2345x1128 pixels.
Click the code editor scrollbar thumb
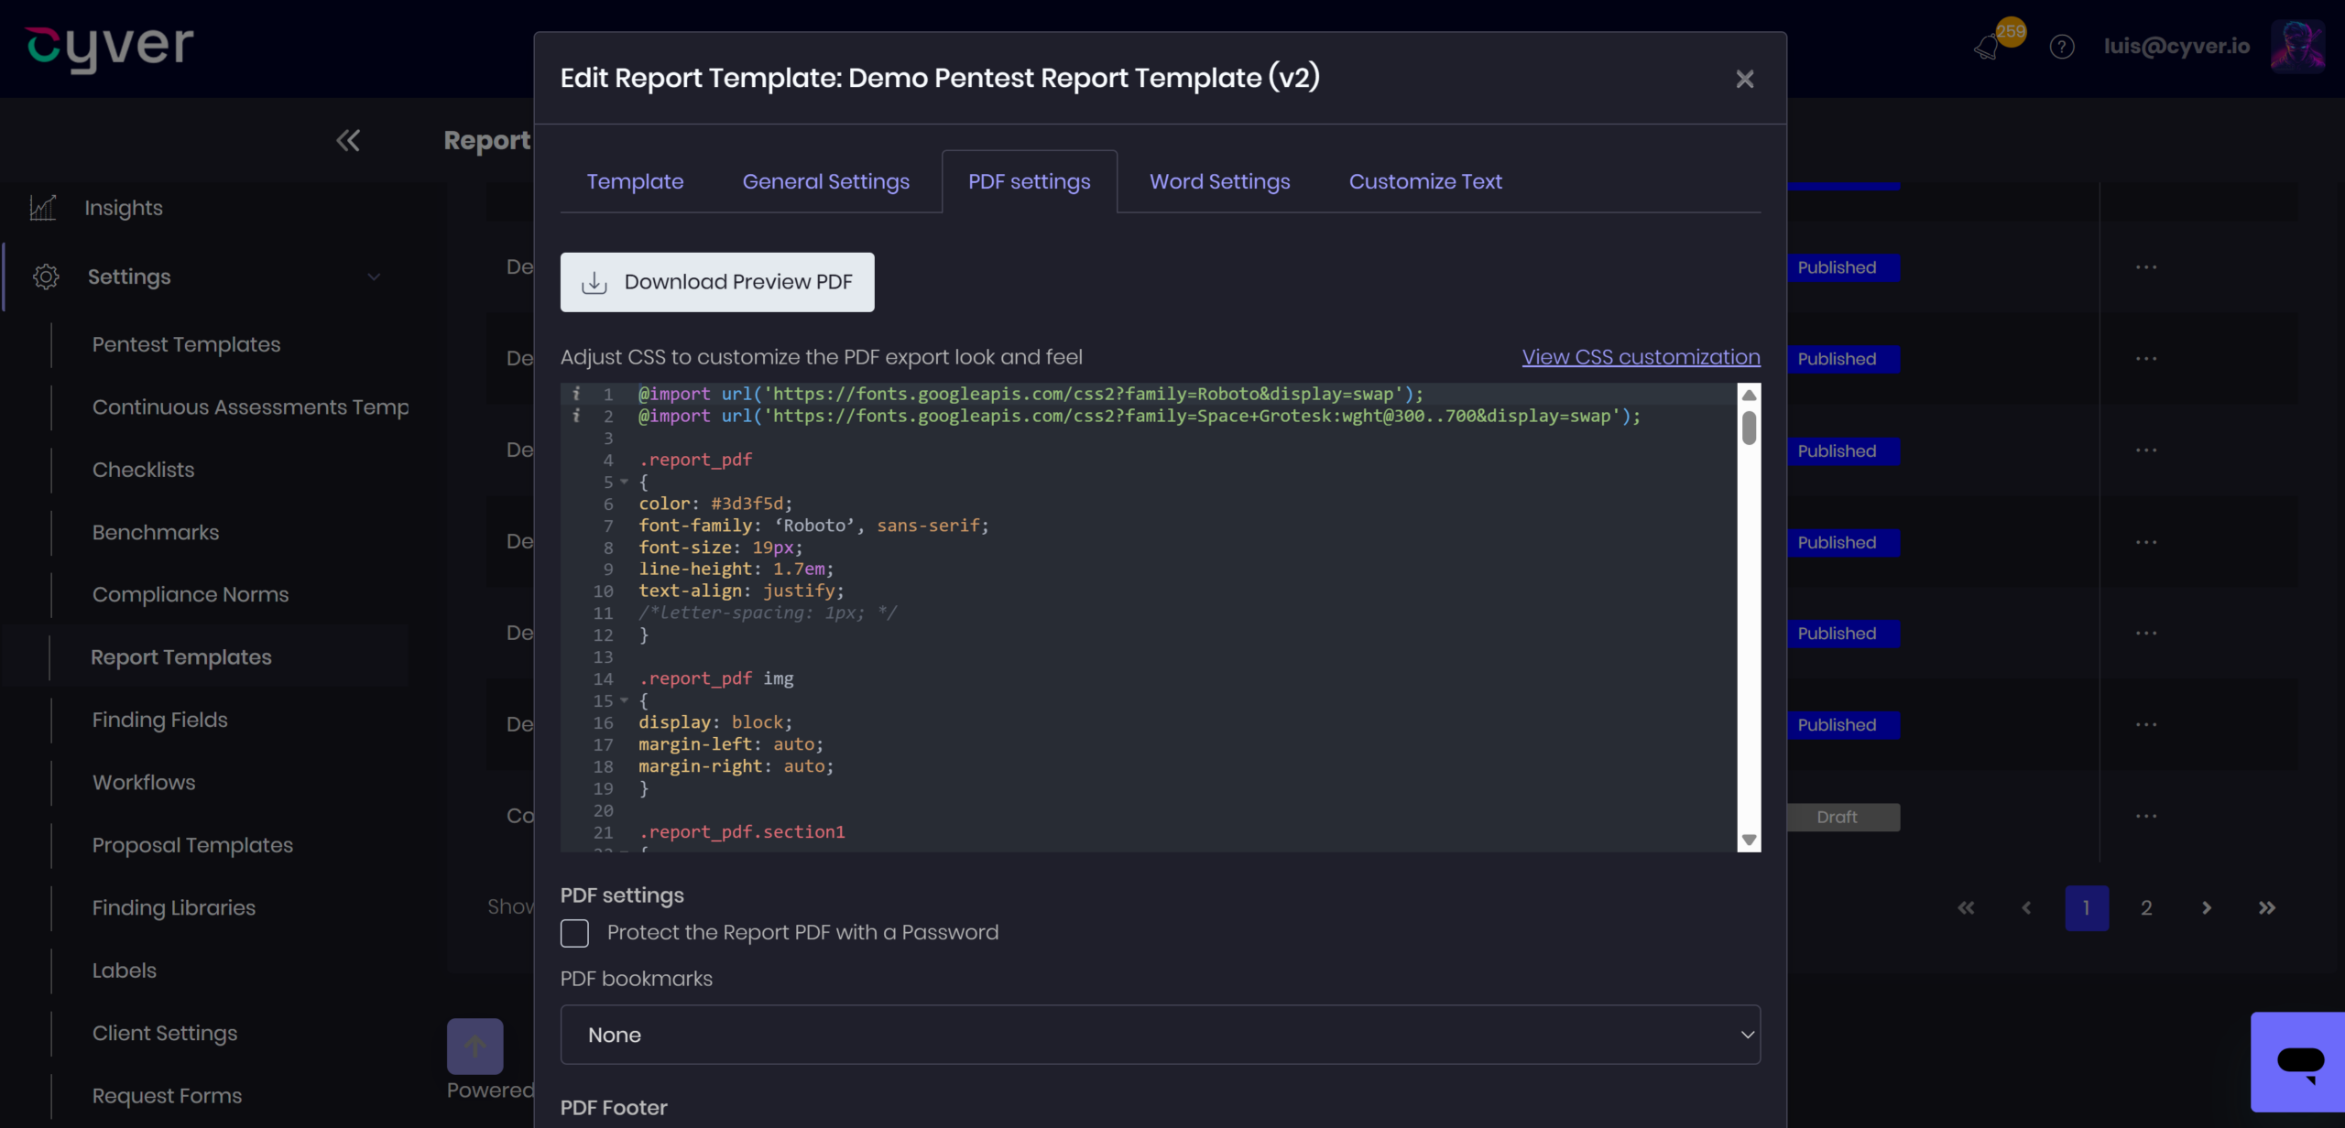pos(1749,428)
